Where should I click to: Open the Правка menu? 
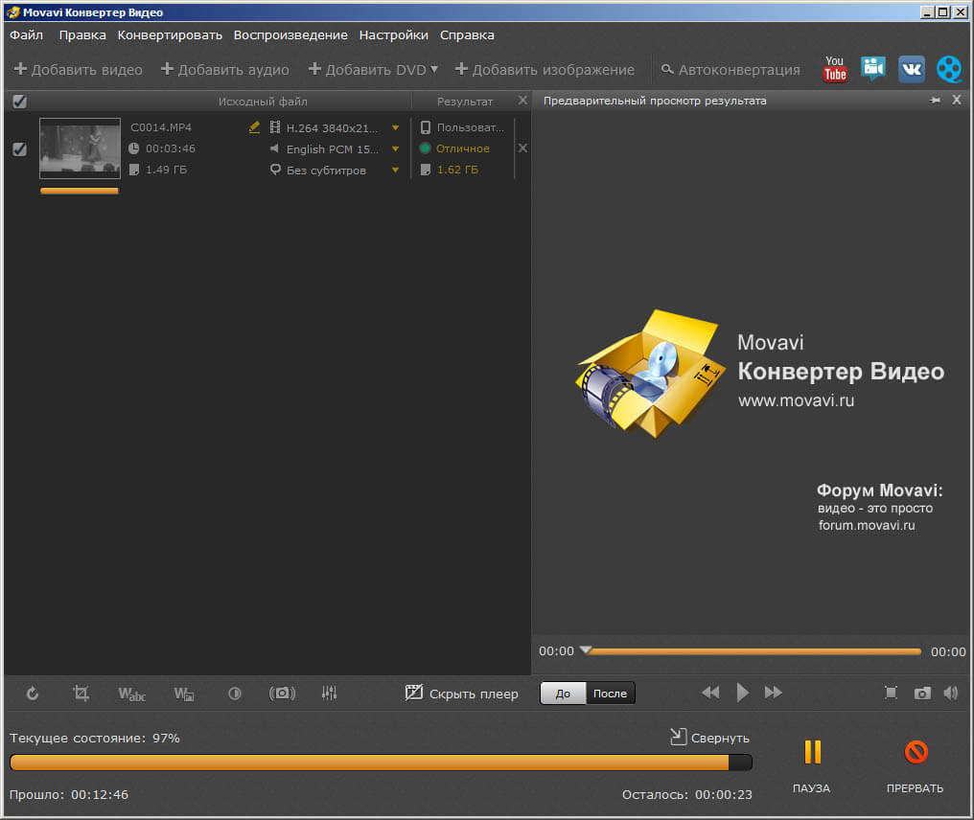[82, 34]
